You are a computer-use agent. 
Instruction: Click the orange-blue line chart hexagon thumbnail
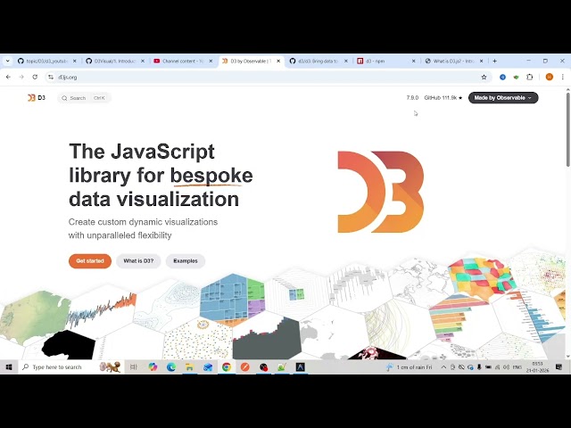[101, 310]
